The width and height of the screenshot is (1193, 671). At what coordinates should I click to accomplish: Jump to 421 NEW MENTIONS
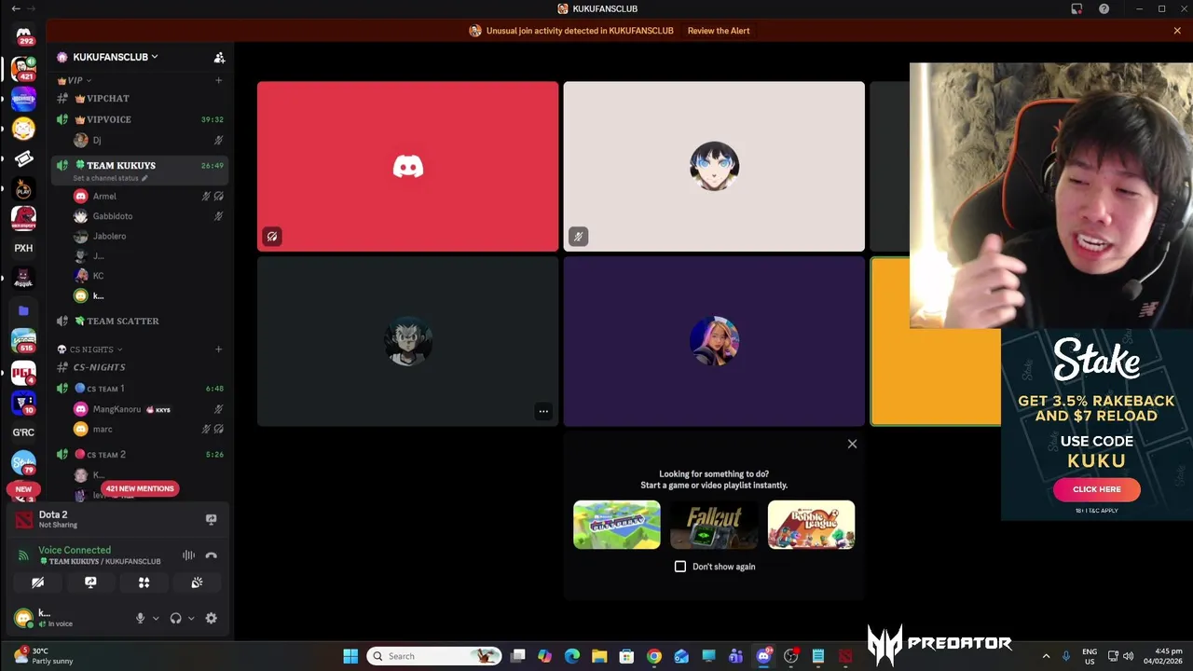pos(139,488)
